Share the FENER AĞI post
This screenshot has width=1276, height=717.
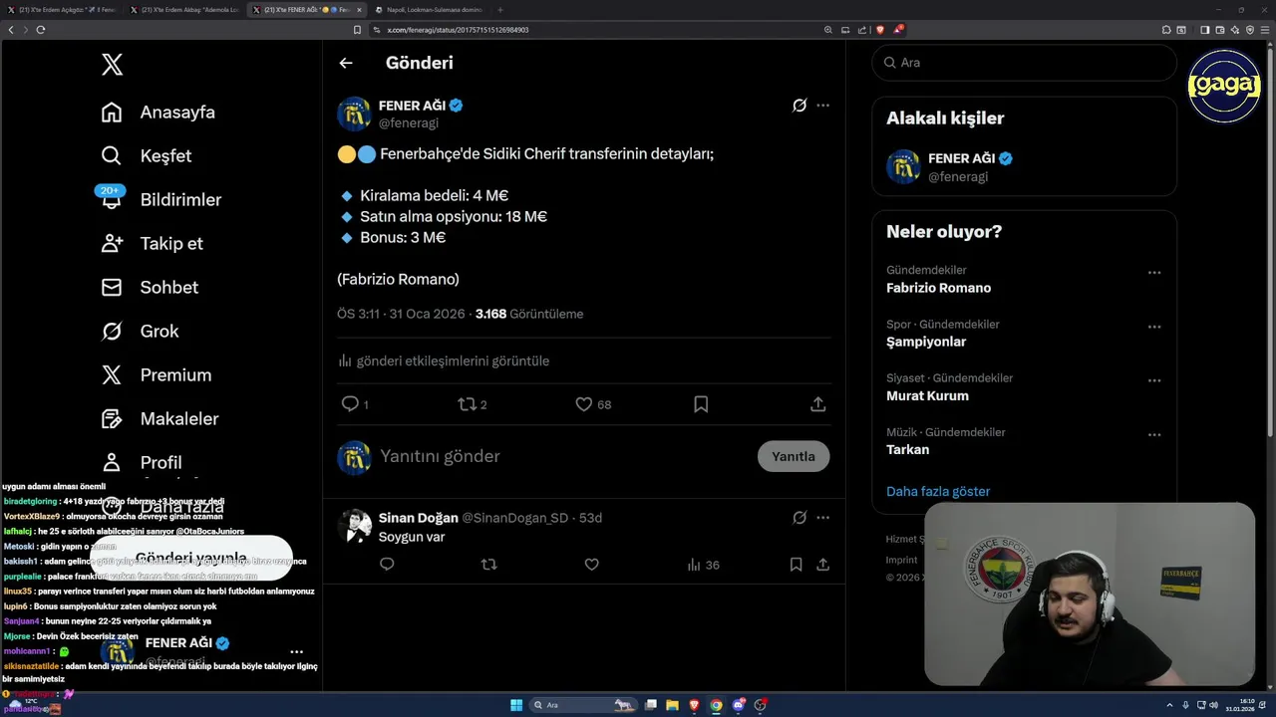817,404
